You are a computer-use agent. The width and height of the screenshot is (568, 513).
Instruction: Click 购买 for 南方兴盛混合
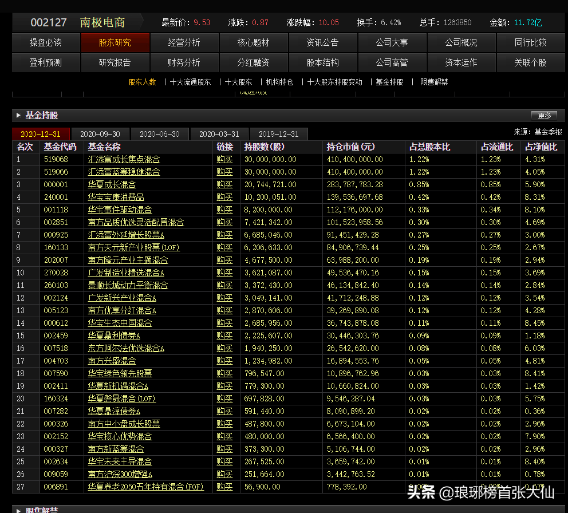tap(224, 361)
